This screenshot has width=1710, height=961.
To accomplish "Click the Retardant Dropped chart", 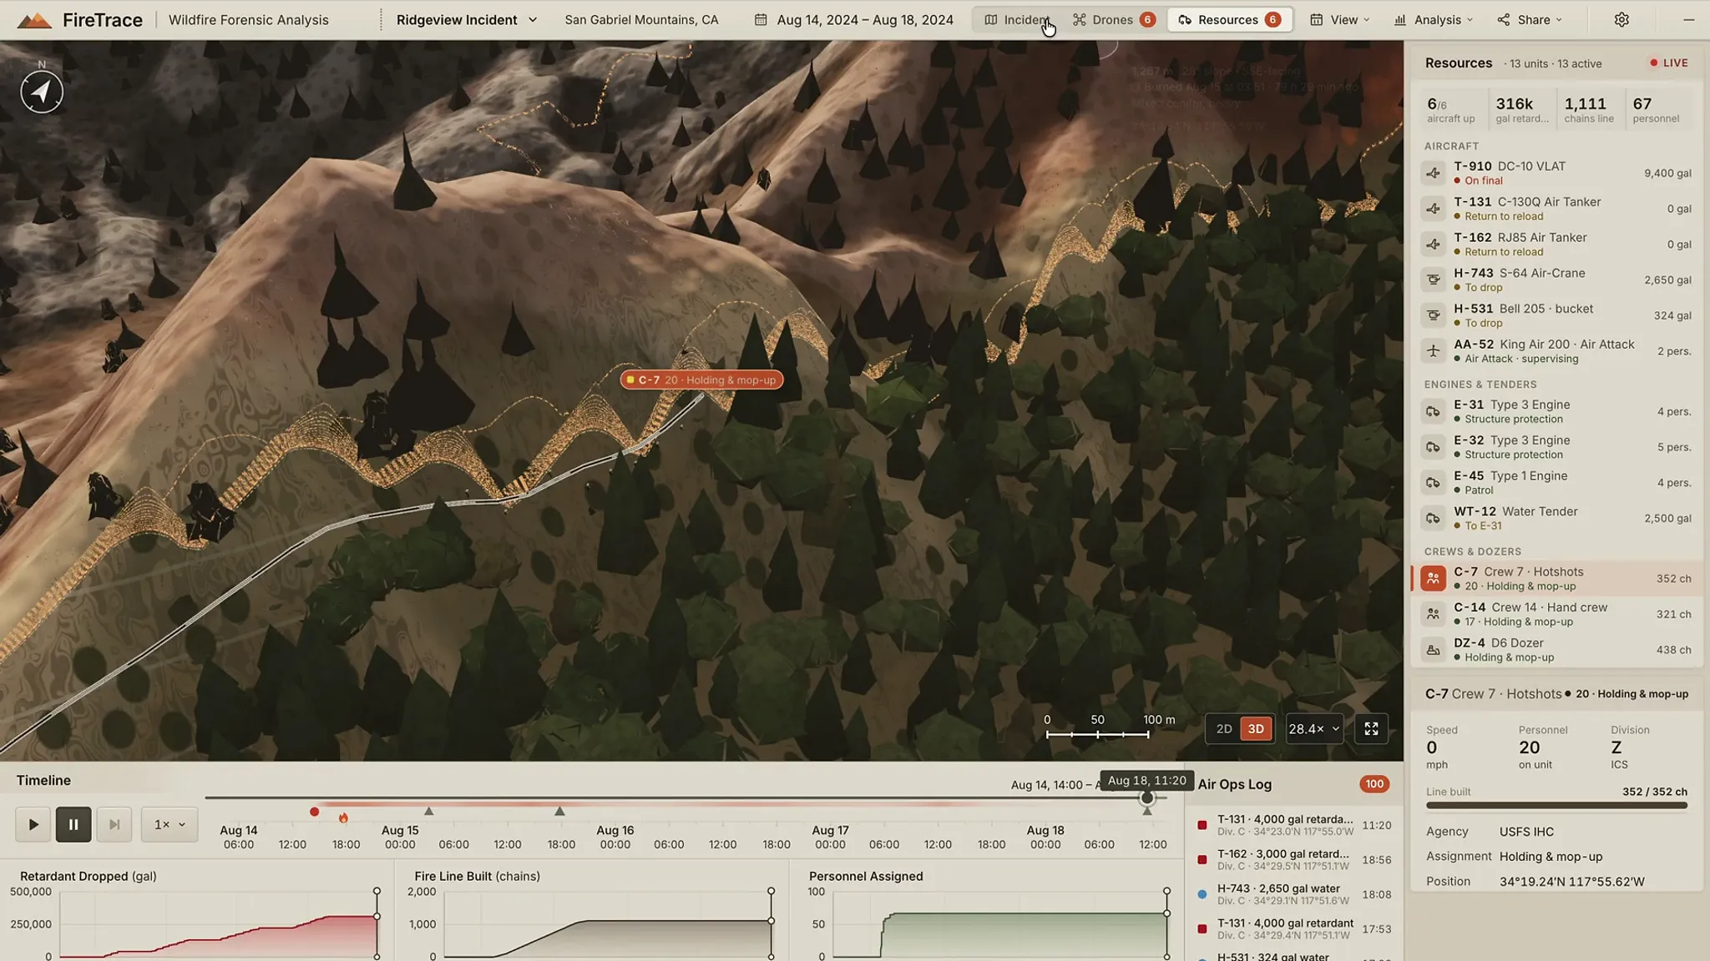I will (x=219, y=924).
